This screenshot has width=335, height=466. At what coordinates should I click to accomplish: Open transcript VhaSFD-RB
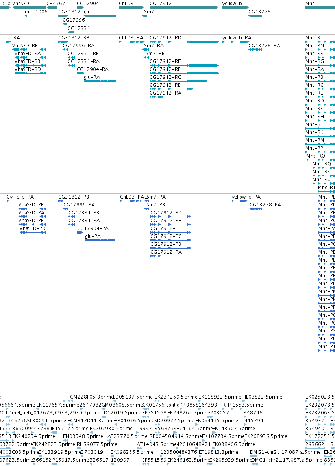point(30,65)
